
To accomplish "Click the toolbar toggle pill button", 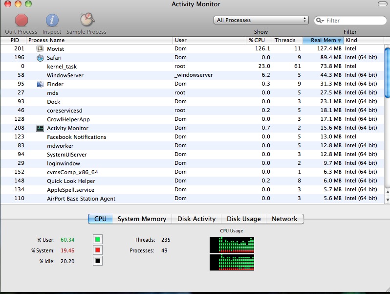I will click(382, 4).
